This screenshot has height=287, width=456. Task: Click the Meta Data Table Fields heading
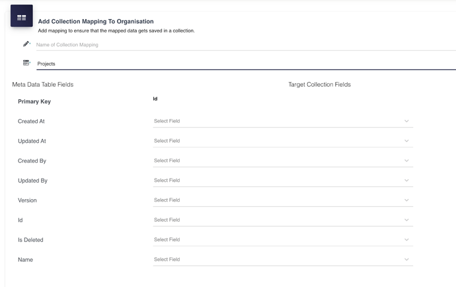[42, 85]
